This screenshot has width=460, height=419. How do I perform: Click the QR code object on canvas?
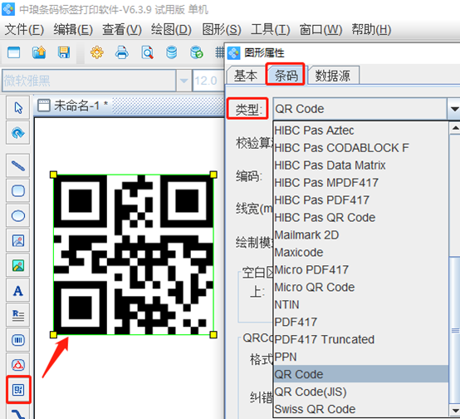(x=133, y=254)
